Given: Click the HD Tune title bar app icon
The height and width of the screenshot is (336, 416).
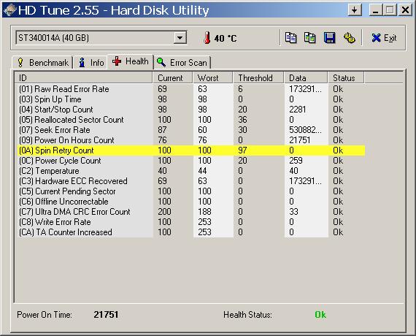Looking at the screenshot, I should pyautogui.click(x=9, y=10).
